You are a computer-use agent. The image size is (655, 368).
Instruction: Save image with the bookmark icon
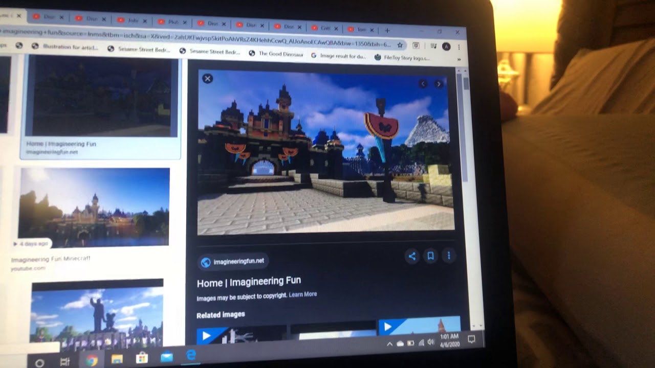(x=430, y=256)
